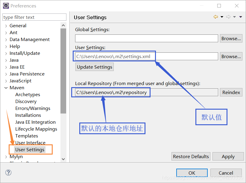Select Archetypes under Maven
The width and height of the screenshot is (246, 183).
coord(28,94)
